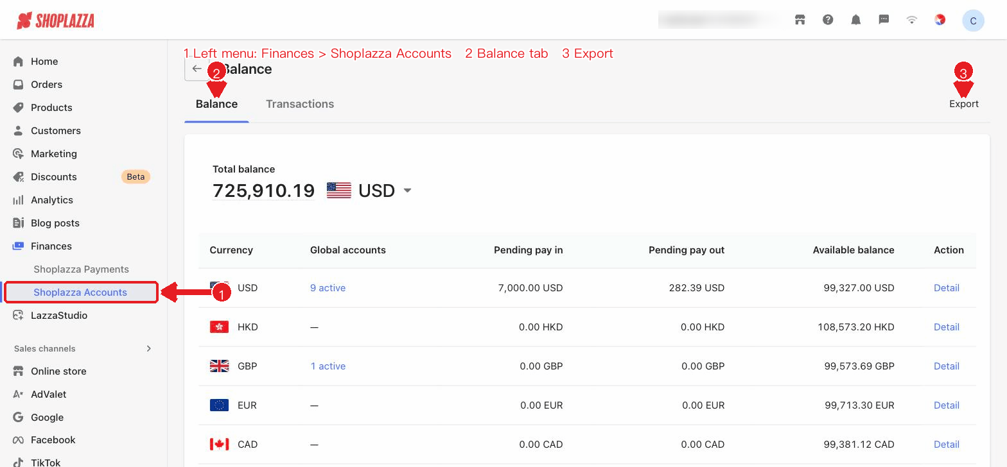Open Detail for the GBP row
Screen dimensions: 1007x467
947,366
